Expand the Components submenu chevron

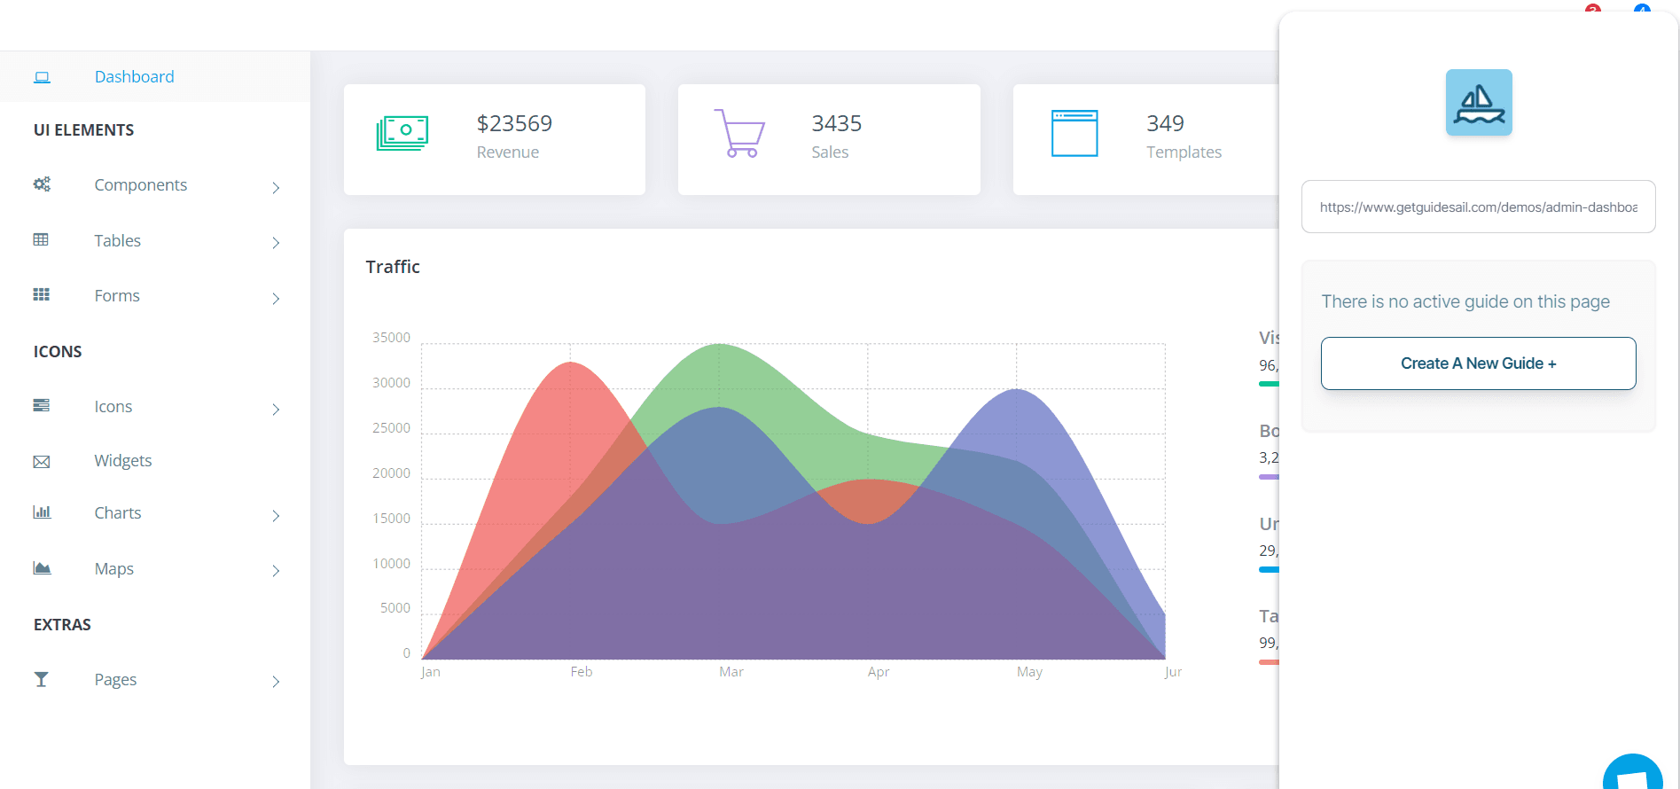coord(276,187)
